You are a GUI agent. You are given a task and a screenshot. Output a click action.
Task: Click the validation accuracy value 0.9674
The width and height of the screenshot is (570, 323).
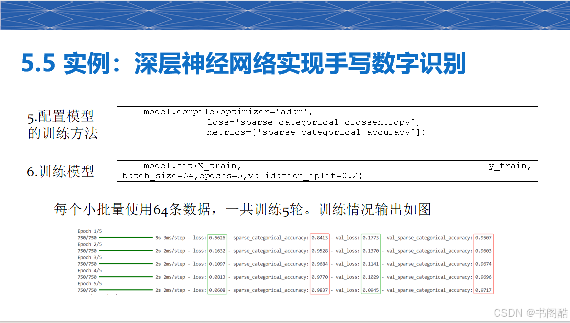click(483, 264)
